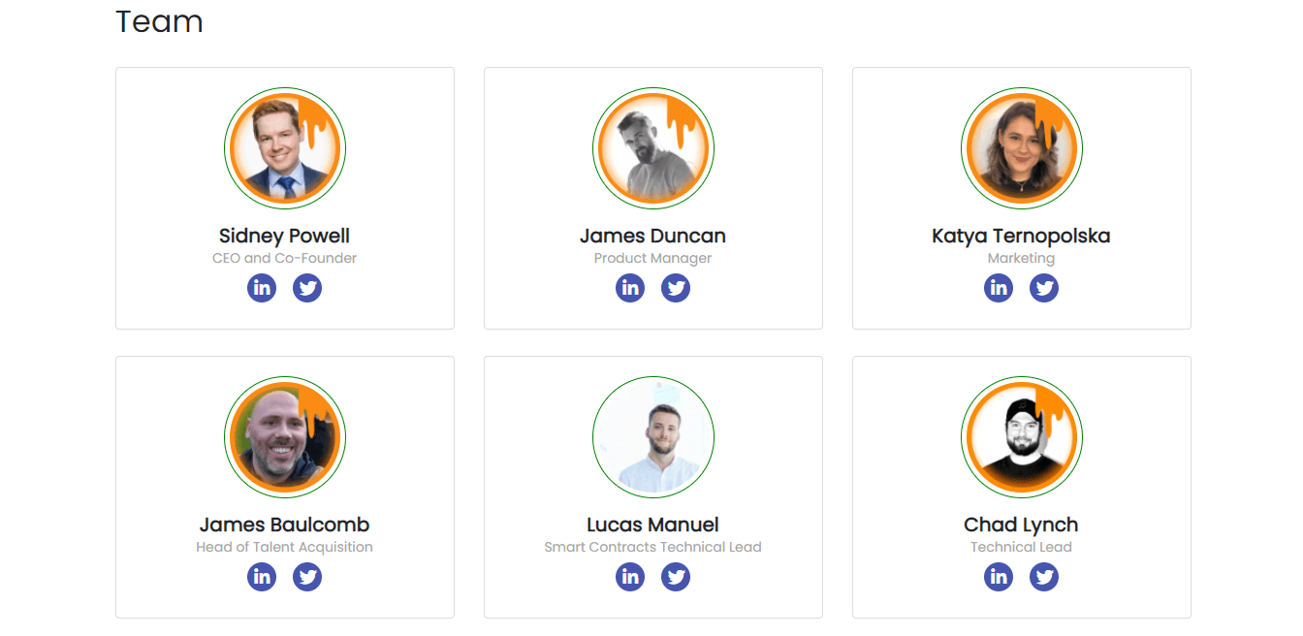1303x636 pixels.
Task: Visit Katya Ternopolska's LinkedIn icon
Action: pos(999,288)
